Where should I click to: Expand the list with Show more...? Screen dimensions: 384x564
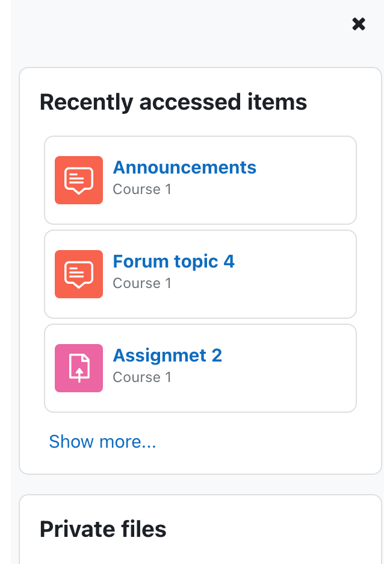(102, 441)
